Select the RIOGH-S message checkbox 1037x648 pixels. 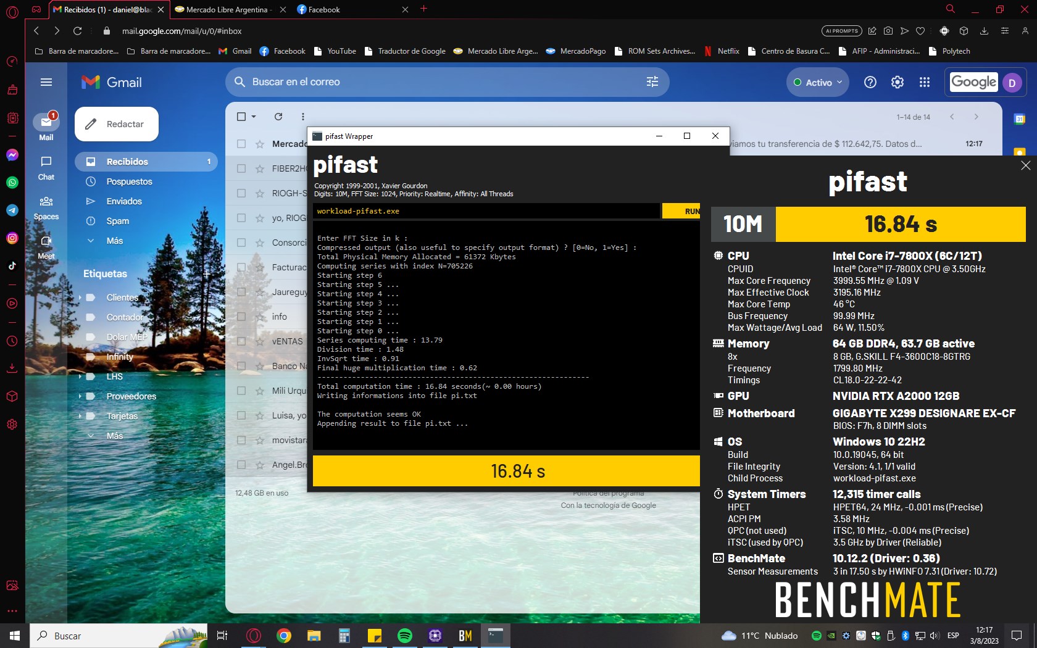coord(241,193)
